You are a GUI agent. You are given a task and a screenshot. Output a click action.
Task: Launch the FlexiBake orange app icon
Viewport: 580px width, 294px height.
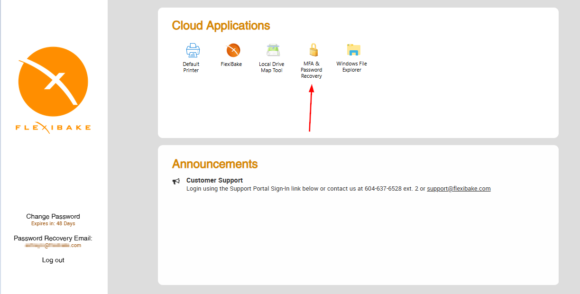tap(233, 50)
